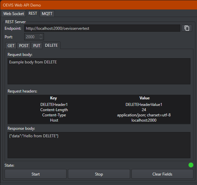Focus the Endpoint URL field
The height and width of the screenshot is (185, 197).
[x=102, y=28]
